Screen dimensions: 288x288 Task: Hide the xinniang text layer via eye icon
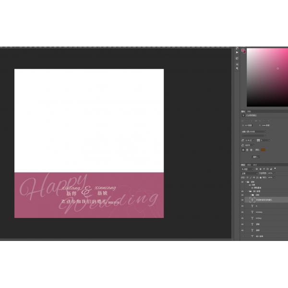click(242, 212)
